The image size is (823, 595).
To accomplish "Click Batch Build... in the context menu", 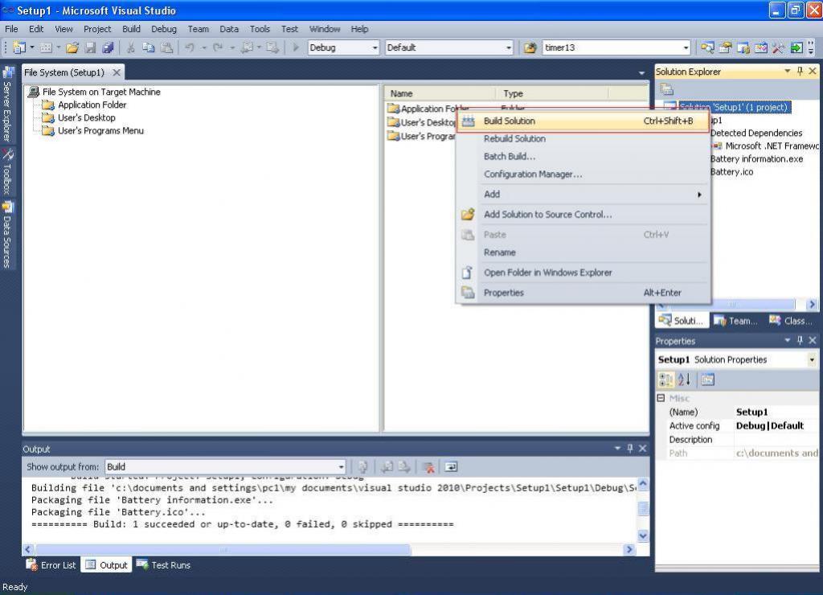I will (583, 157).
